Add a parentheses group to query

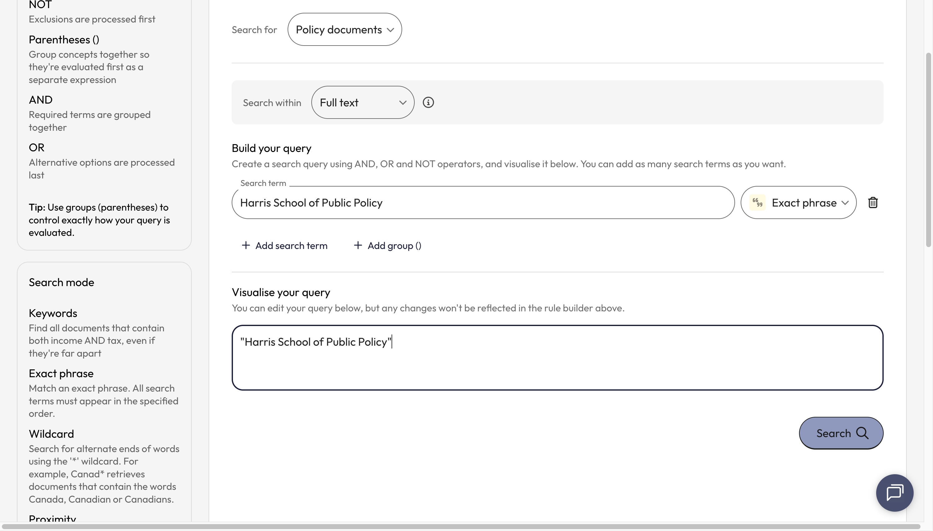pos(387,246)
